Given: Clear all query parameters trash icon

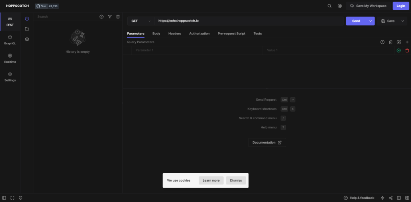Looking at the screenshot, I should tap(391, 42).
